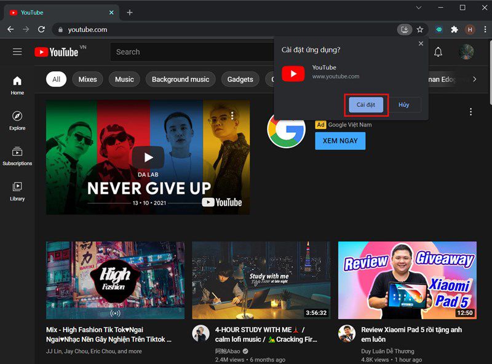Open the tab search chevron
The image size is (492, 364).
(419, 7)
